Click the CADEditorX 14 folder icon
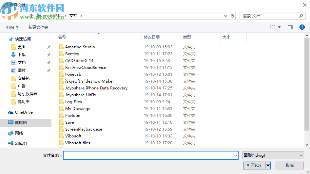 pyautogui.click(x=62, y=60)
